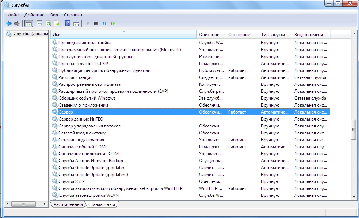This screenshot has width=359, height=218.
Task: Click the Export List toolbar icon
Action: [57, 23]
